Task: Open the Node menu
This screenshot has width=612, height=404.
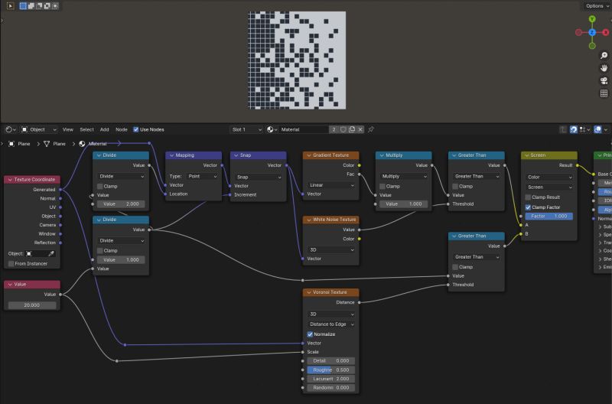Action: tap(122, 129)
